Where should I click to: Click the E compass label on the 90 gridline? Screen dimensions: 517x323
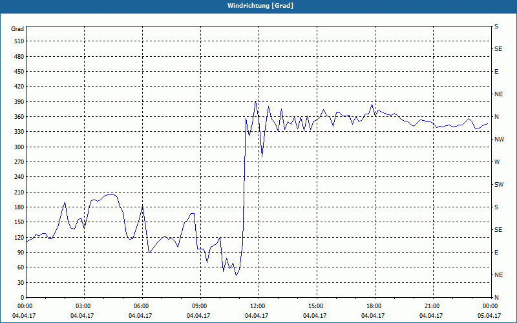click(496, 253)
